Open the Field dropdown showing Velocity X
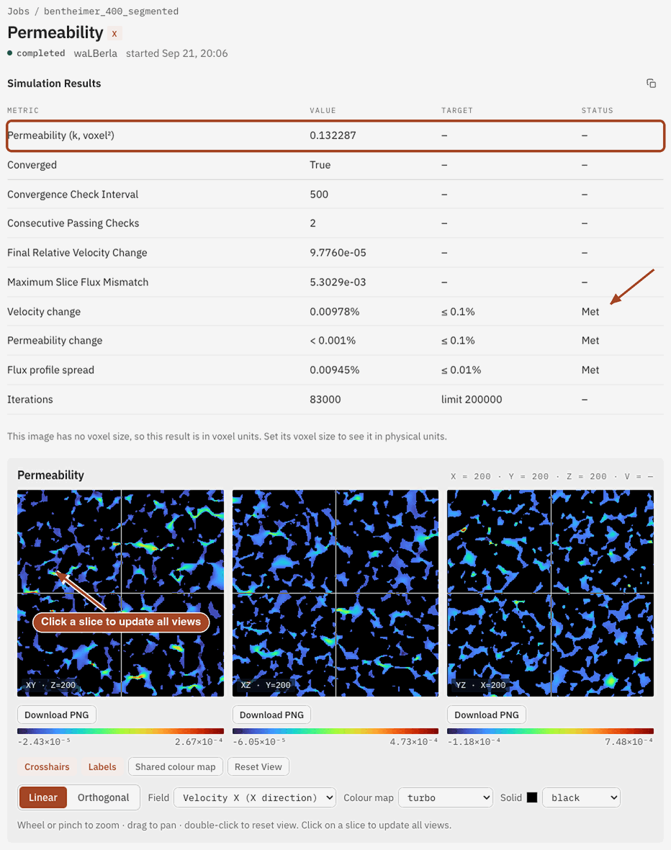 (255, 797)
